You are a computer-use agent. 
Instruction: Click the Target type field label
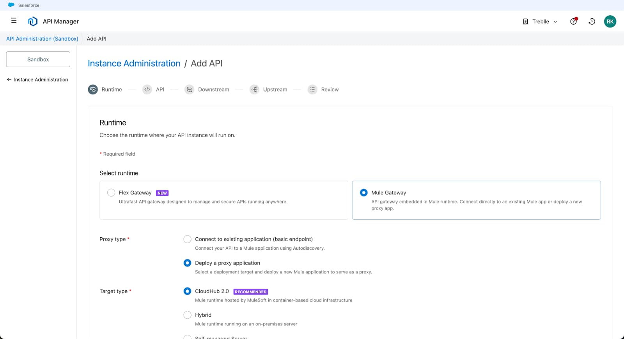point(113,291)
